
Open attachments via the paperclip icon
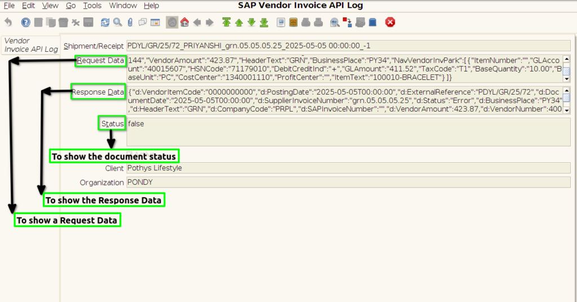pyautogui.click(x=130, y=23)
